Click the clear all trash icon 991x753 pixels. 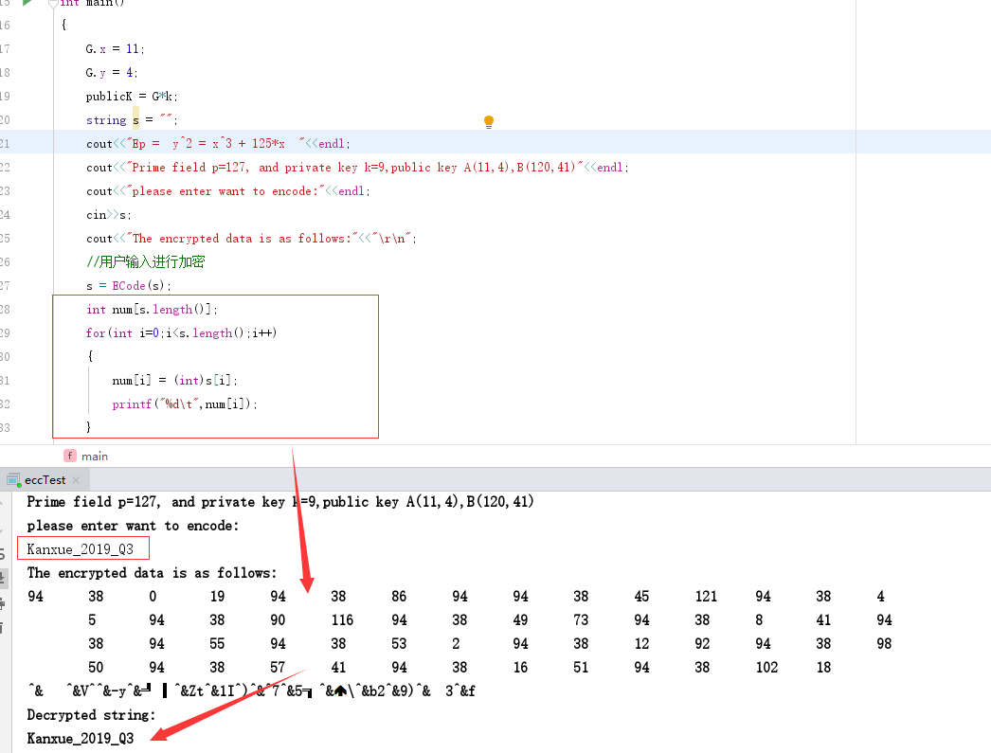tap(4, 623)
